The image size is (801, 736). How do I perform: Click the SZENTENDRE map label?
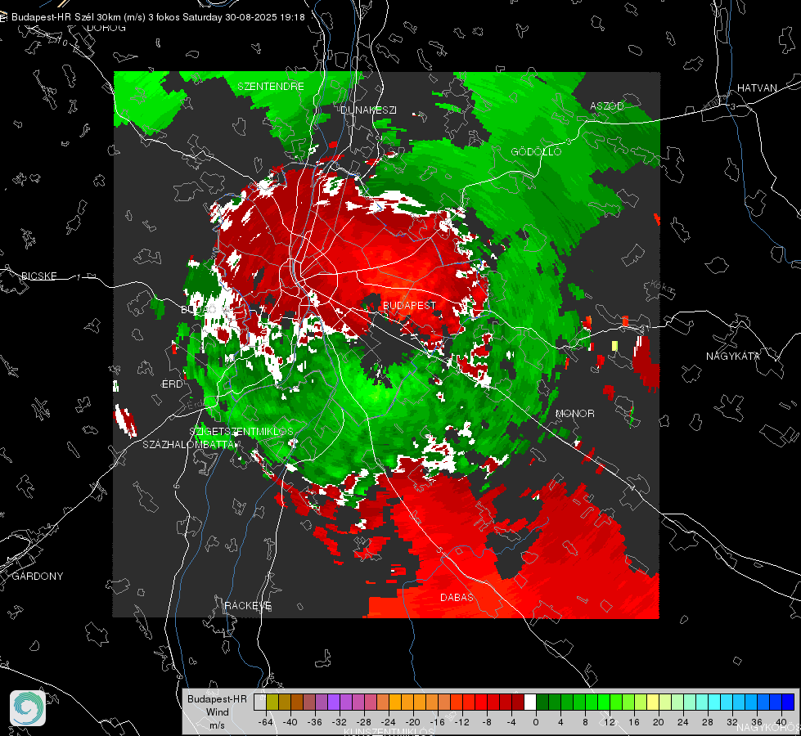271,87
